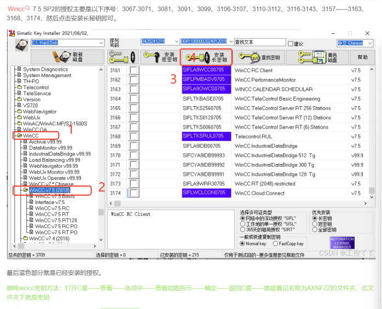
Task: Check the box for row 3161
Action: (134, 71)
